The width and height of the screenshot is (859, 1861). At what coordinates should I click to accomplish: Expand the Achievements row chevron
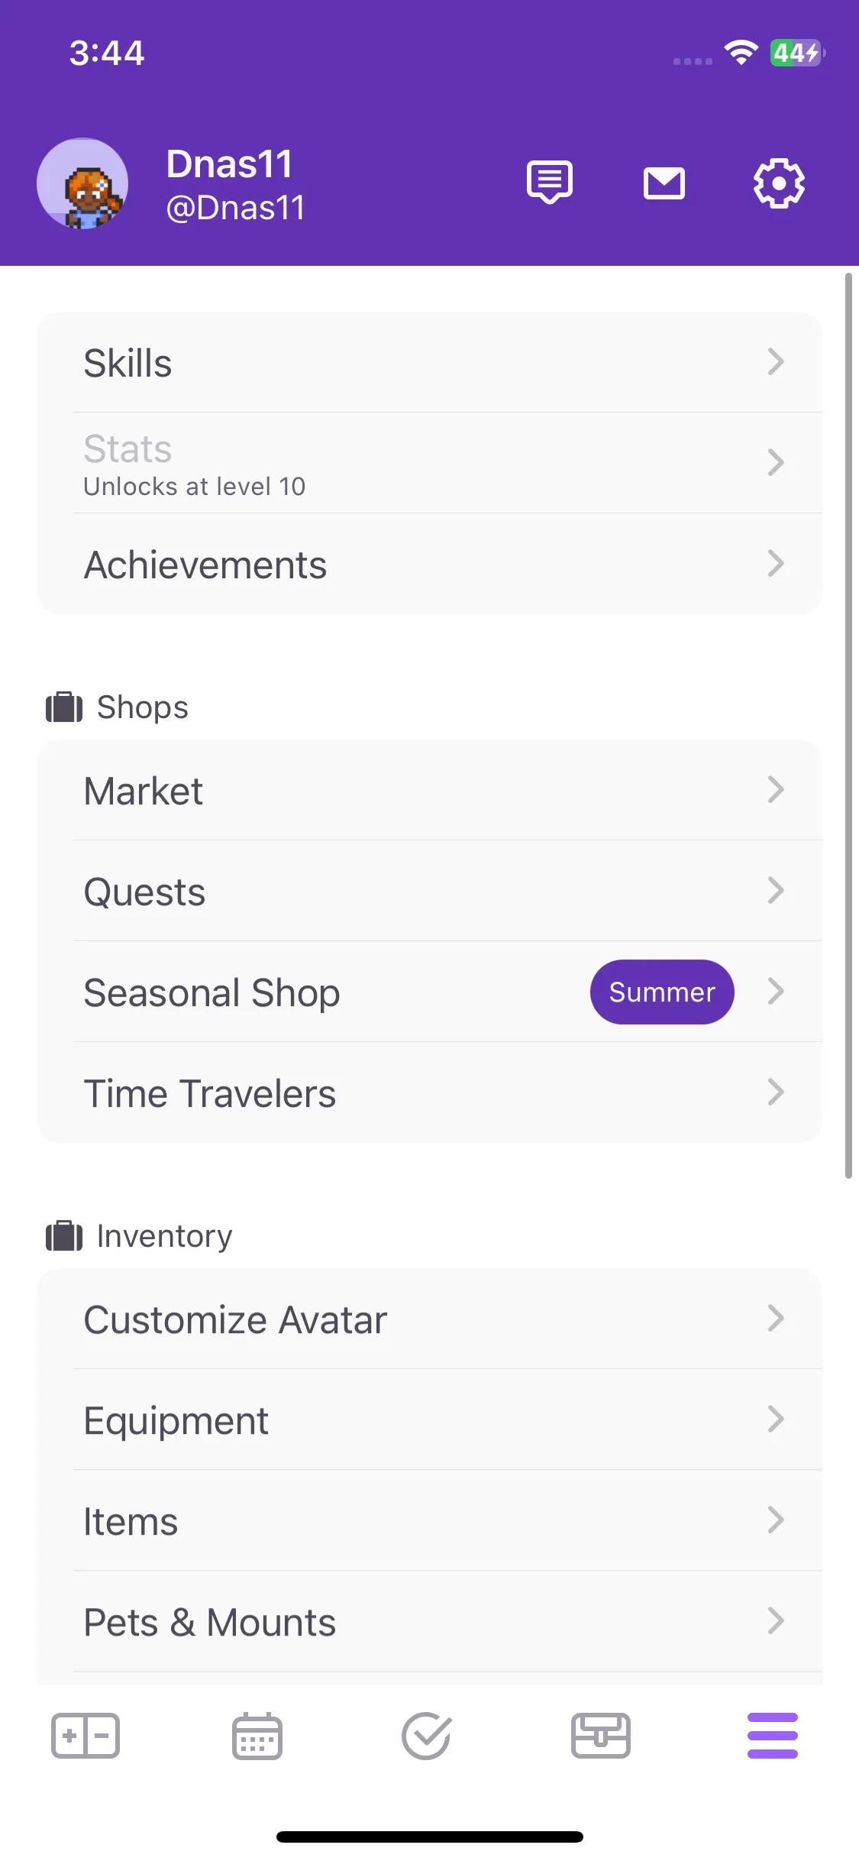tap(776, 564)
